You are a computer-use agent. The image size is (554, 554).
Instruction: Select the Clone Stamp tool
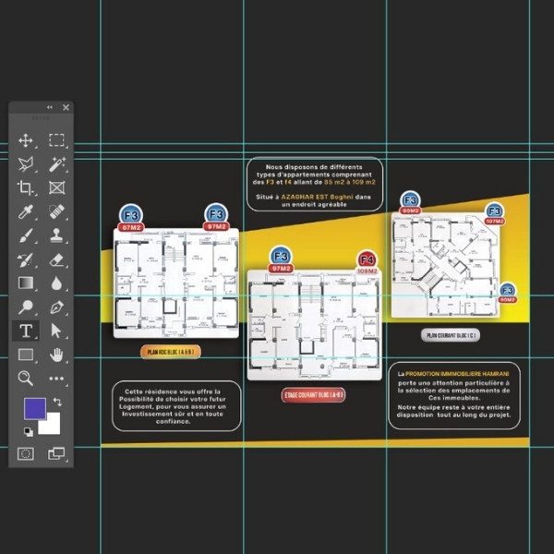point(56,235)
